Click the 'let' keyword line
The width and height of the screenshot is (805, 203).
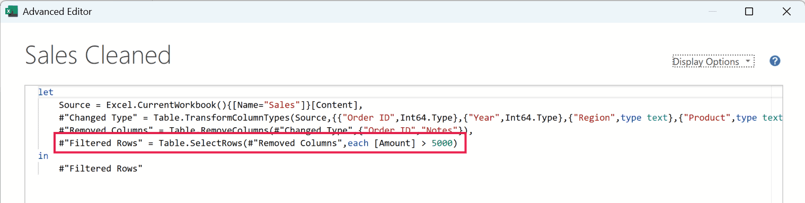pos(46,92)
